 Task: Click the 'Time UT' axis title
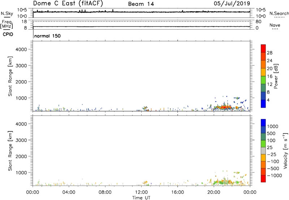[x=141, y=198]
